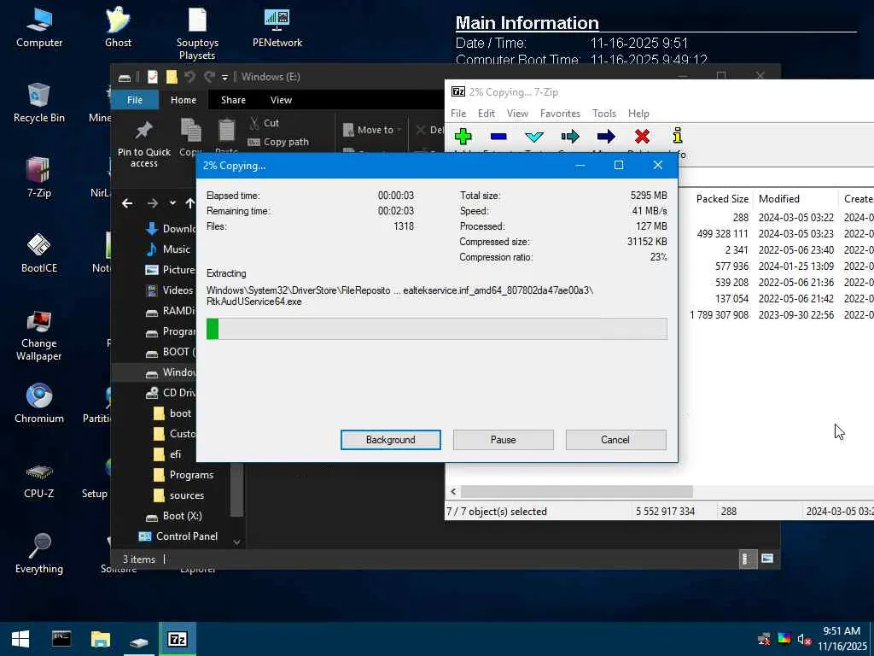Open the PENetwork desktop icon

click(277, 28)
